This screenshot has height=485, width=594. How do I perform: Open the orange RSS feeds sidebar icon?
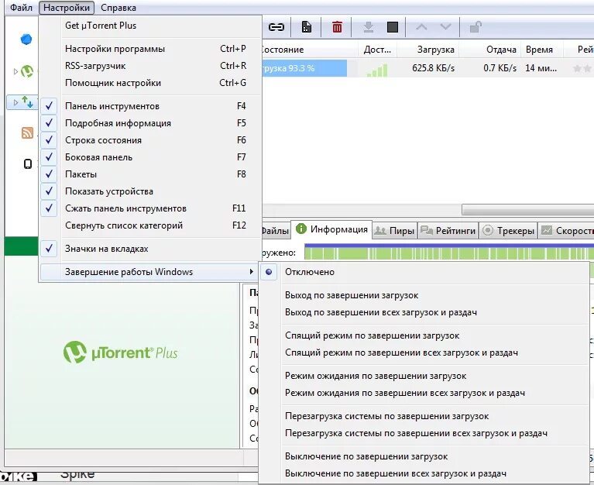(27, 132)
